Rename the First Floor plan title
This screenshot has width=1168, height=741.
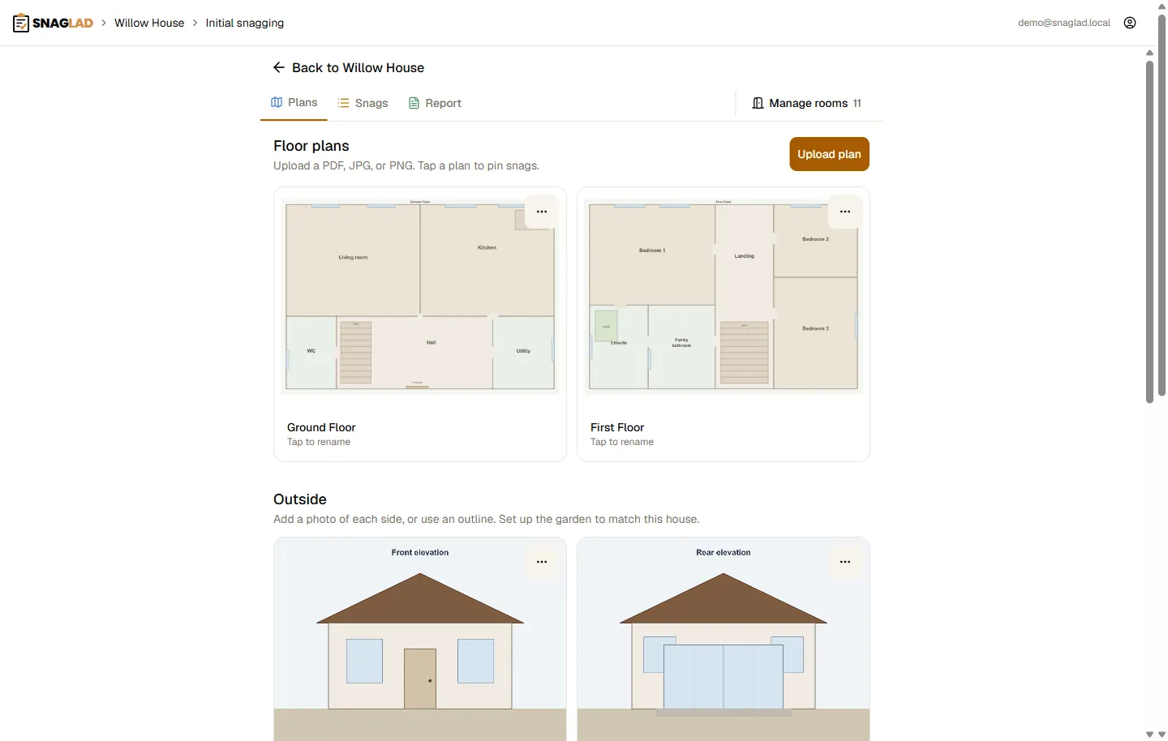(617, 427)
